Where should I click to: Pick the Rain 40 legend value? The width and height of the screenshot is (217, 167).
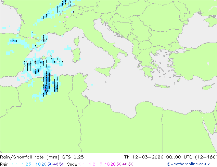coord(56,164)
